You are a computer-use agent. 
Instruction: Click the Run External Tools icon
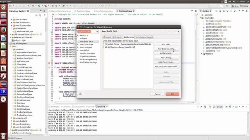(46, 6)
